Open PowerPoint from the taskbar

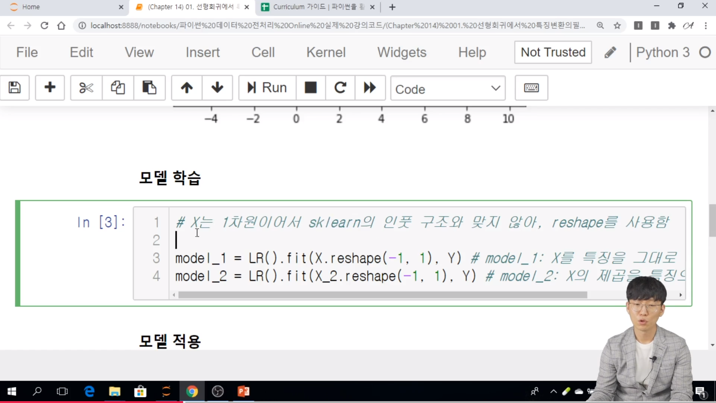point(244,391)
